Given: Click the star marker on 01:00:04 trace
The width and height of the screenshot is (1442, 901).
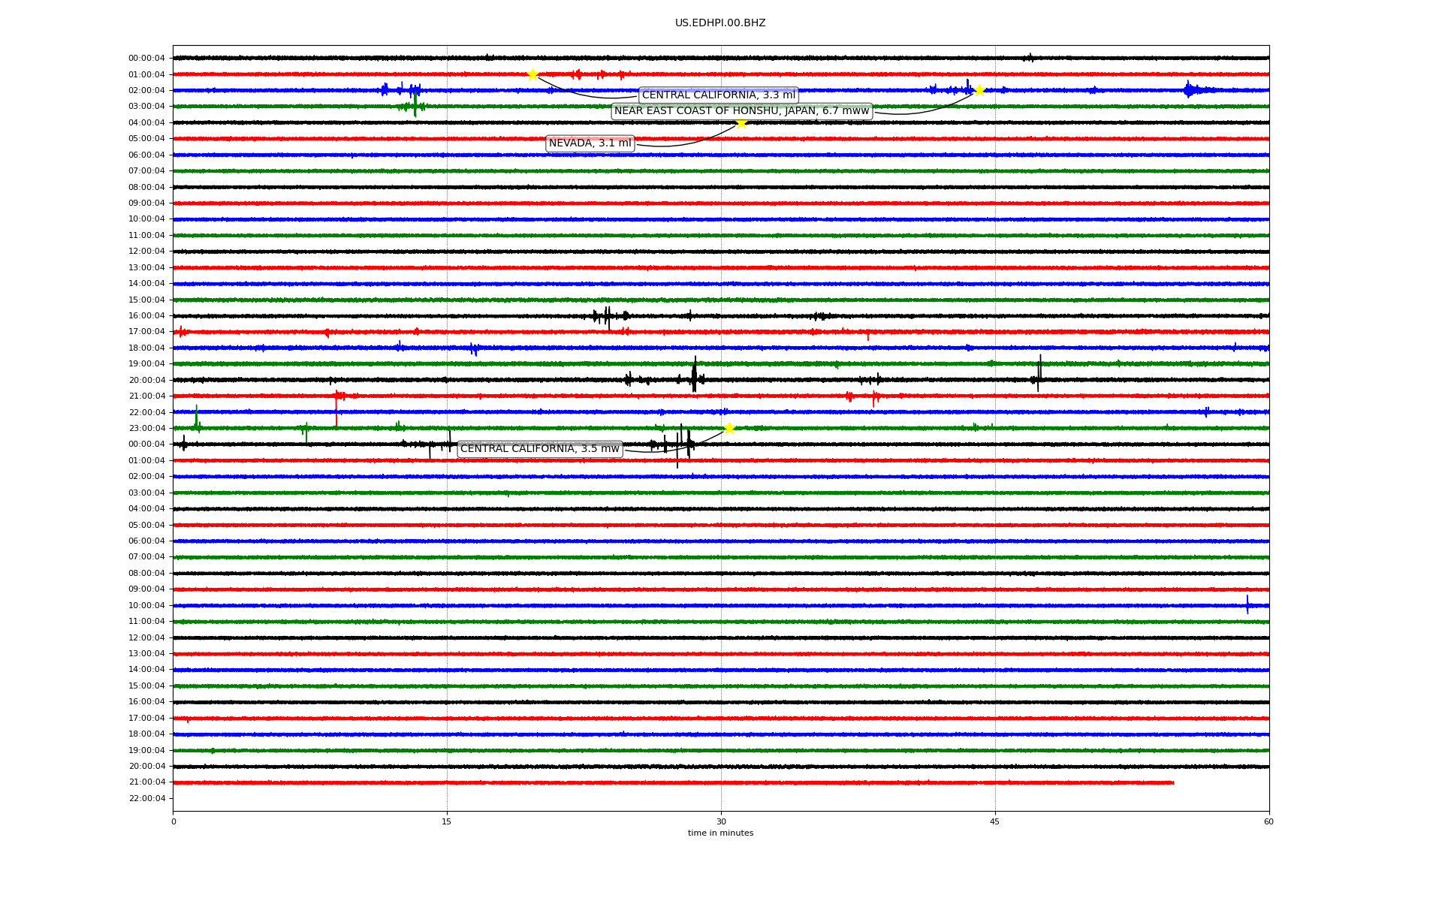Looking at the screenshot, I should pos(532,74).
